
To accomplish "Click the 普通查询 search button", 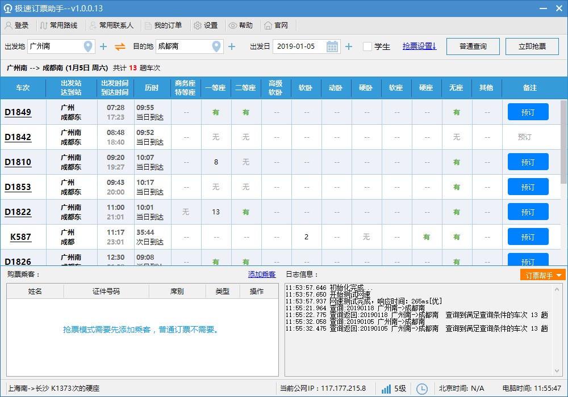I will 473,47.
